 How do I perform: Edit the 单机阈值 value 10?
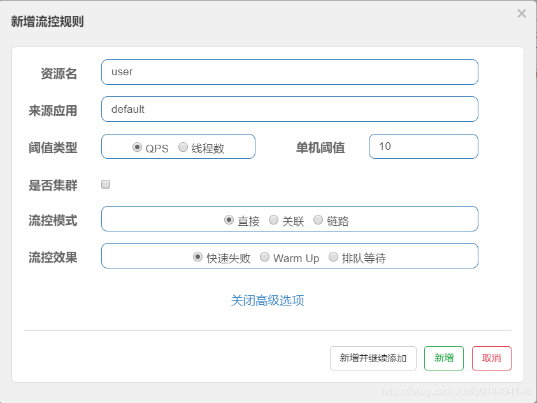pos(423,146)
